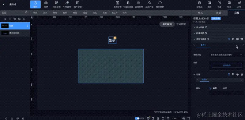Open 主题风格 settings
Viewport: 245px width, 120px height.
149,4
